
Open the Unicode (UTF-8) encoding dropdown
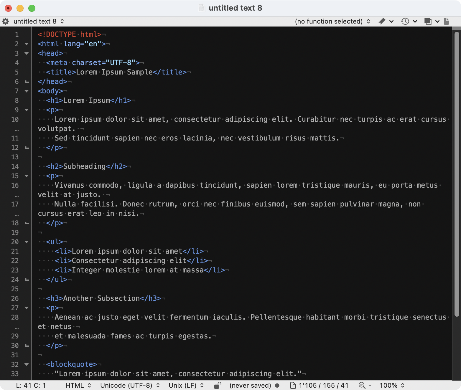point(130,385)
